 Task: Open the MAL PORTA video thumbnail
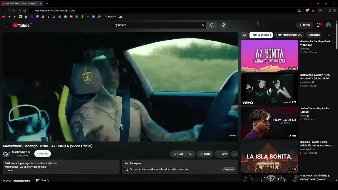(270, 89)
